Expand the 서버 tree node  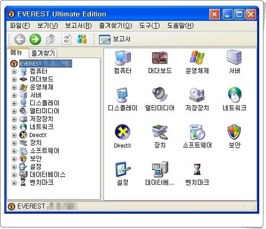click(14, 96)
